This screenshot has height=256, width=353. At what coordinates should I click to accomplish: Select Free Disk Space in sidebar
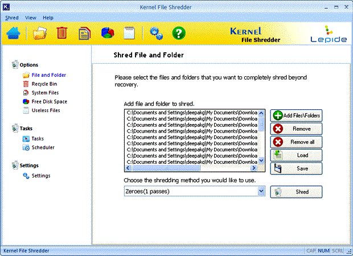click(x=49, y=102)
